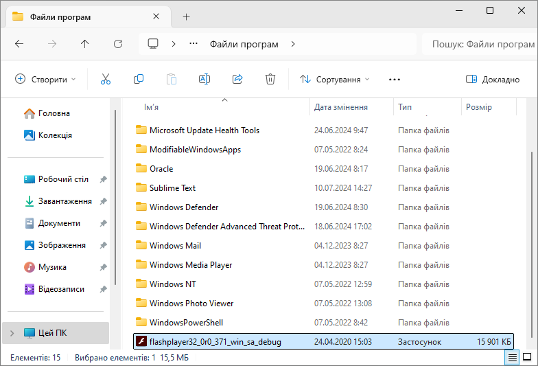Click the Файли програм breadcrumb segment
The height and width of the screenshot is (366, 538).
(244, 44)
